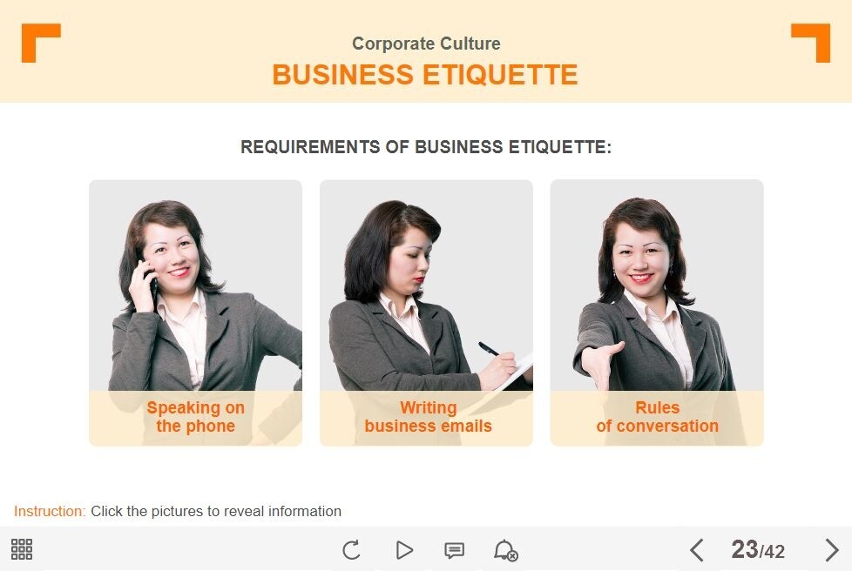Click the replay circular arrow icon
Image resolution: width=852 pixels, height=571 pixels.
point(352,550)
